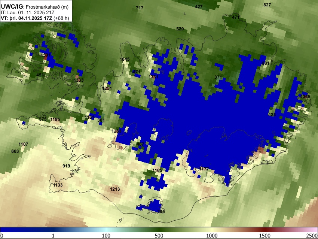Click the map value 1251
The height and width of the screenshot is (239, 318).
107,88
